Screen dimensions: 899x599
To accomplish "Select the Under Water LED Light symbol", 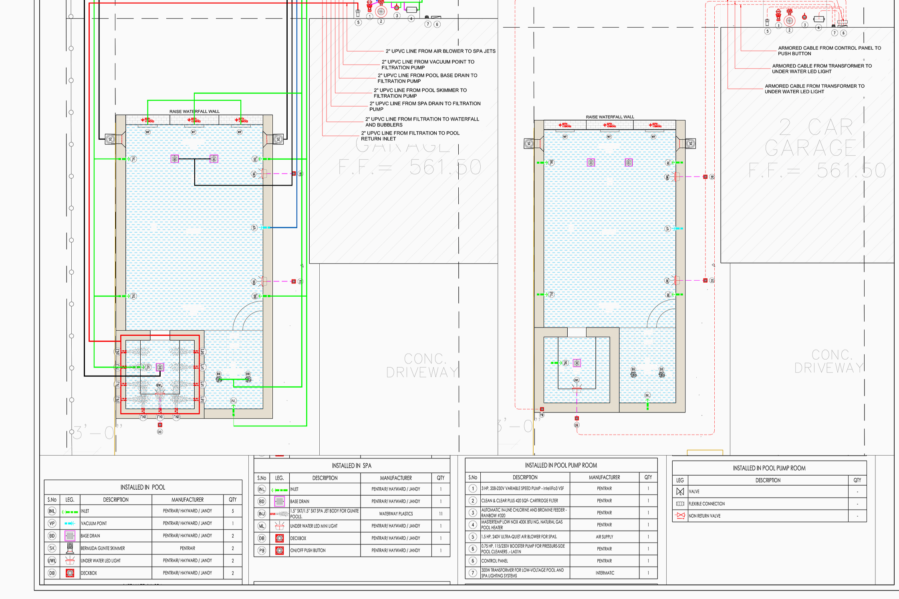I will (x=70, y=561).
